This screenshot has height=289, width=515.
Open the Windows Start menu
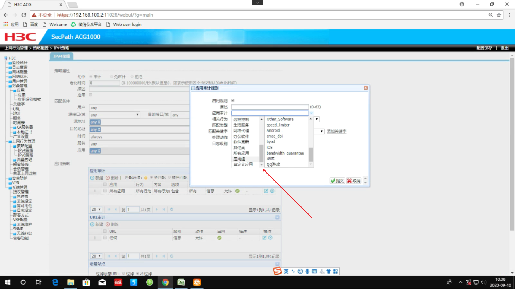pyautogui.click(x=8, y=282)
